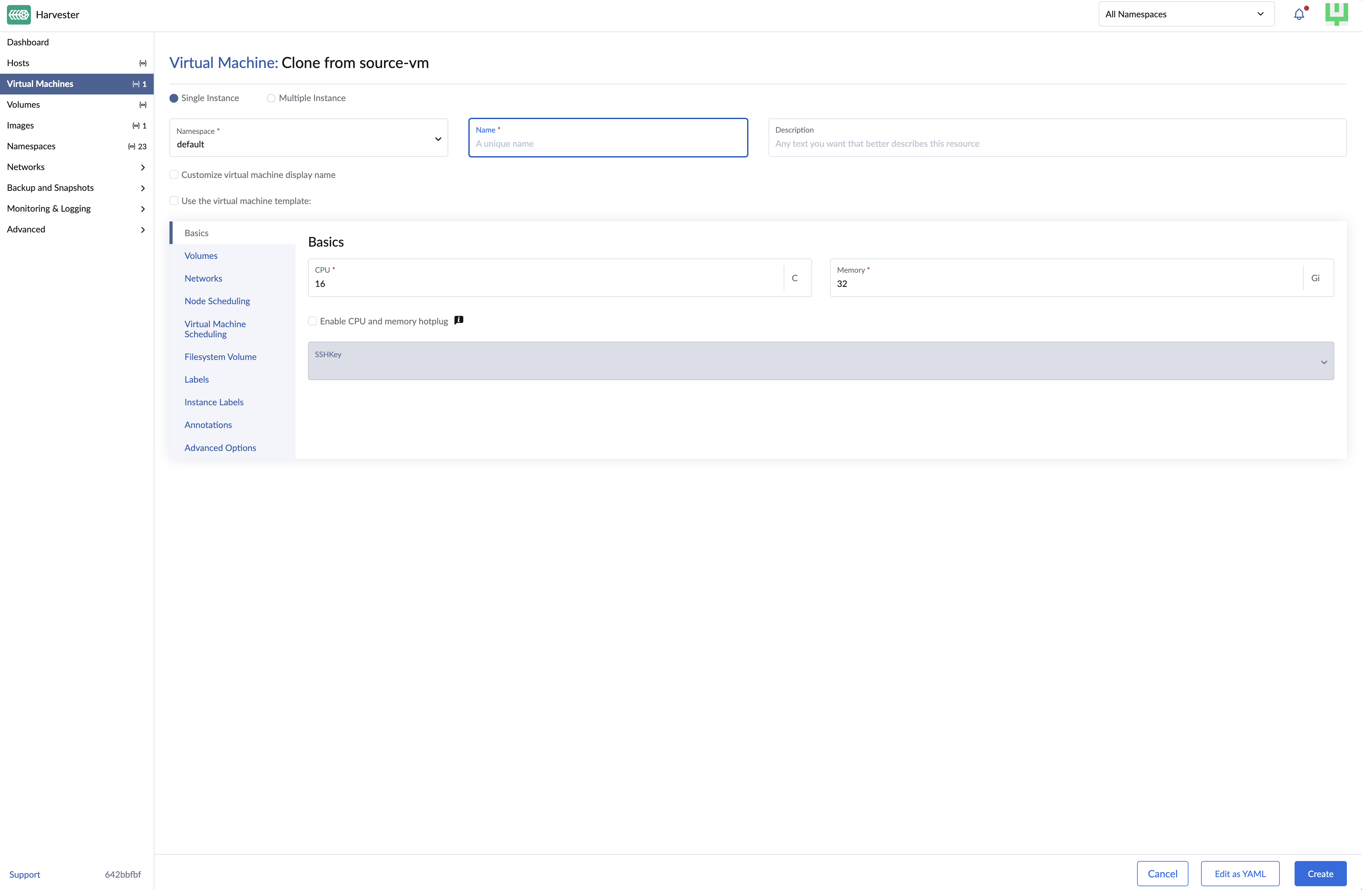Screen dimensions: 1362x890
Task: Open the All Namespaces dropdown
Action: point(1186,14)
